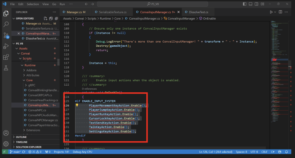
Task: Open the Testing flask view
Action: (6, 68)
